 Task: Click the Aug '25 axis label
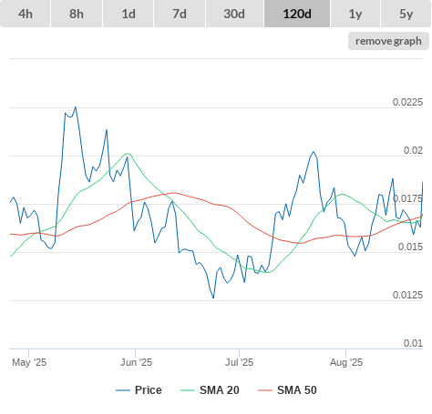346,362
